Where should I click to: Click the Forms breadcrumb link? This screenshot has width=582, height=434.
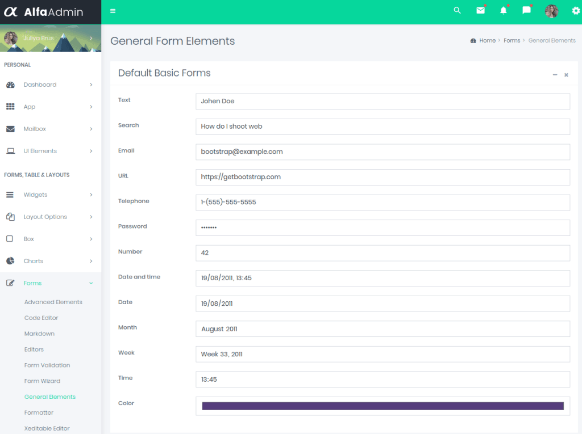(x=512, y=41)
